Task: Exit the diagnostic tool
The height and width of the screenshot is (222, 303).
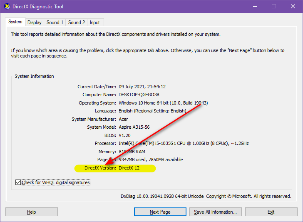Action: coord(271,212)
